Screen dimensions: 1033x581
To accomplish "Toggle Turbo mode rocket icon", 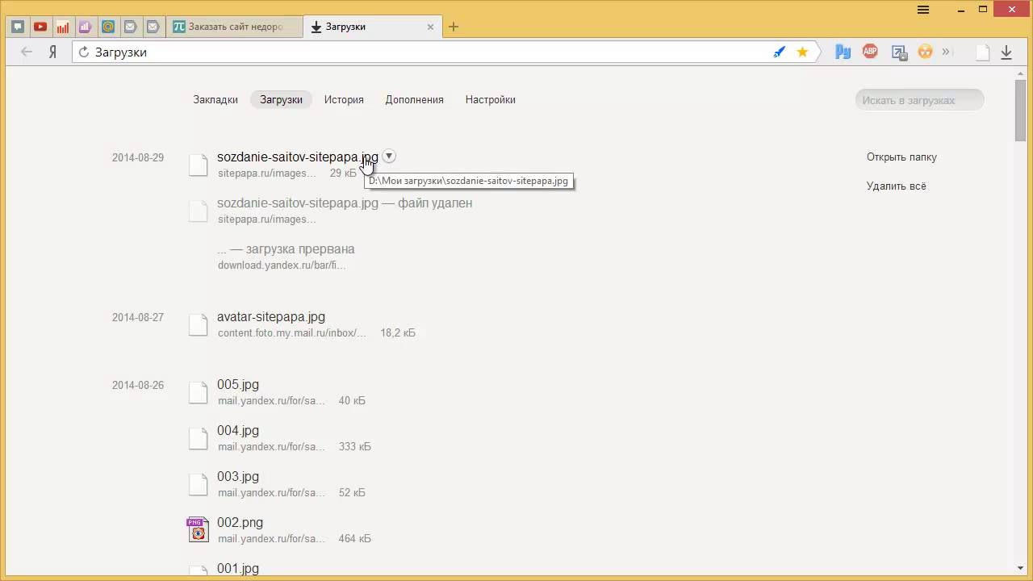I will point(779,52).
